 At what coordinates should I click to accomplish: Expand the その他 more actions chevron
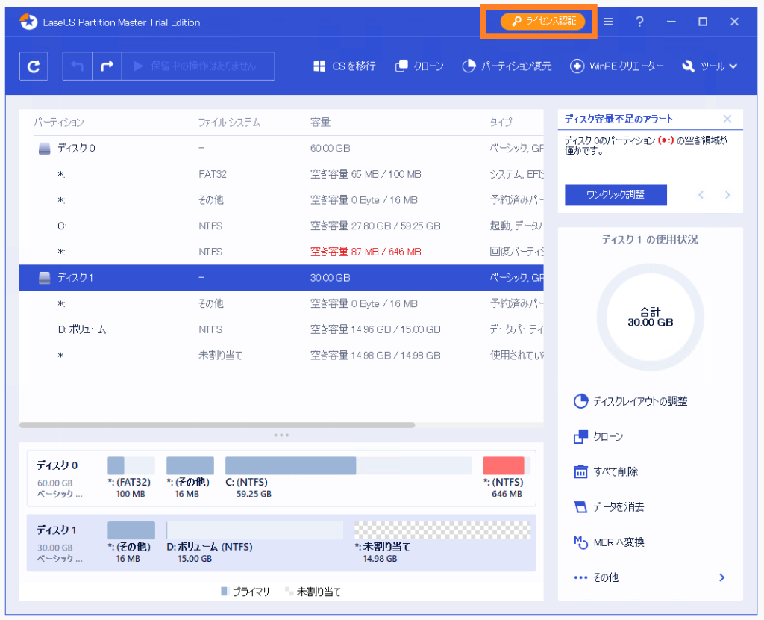pyautogui.click(x=722, y=577)
